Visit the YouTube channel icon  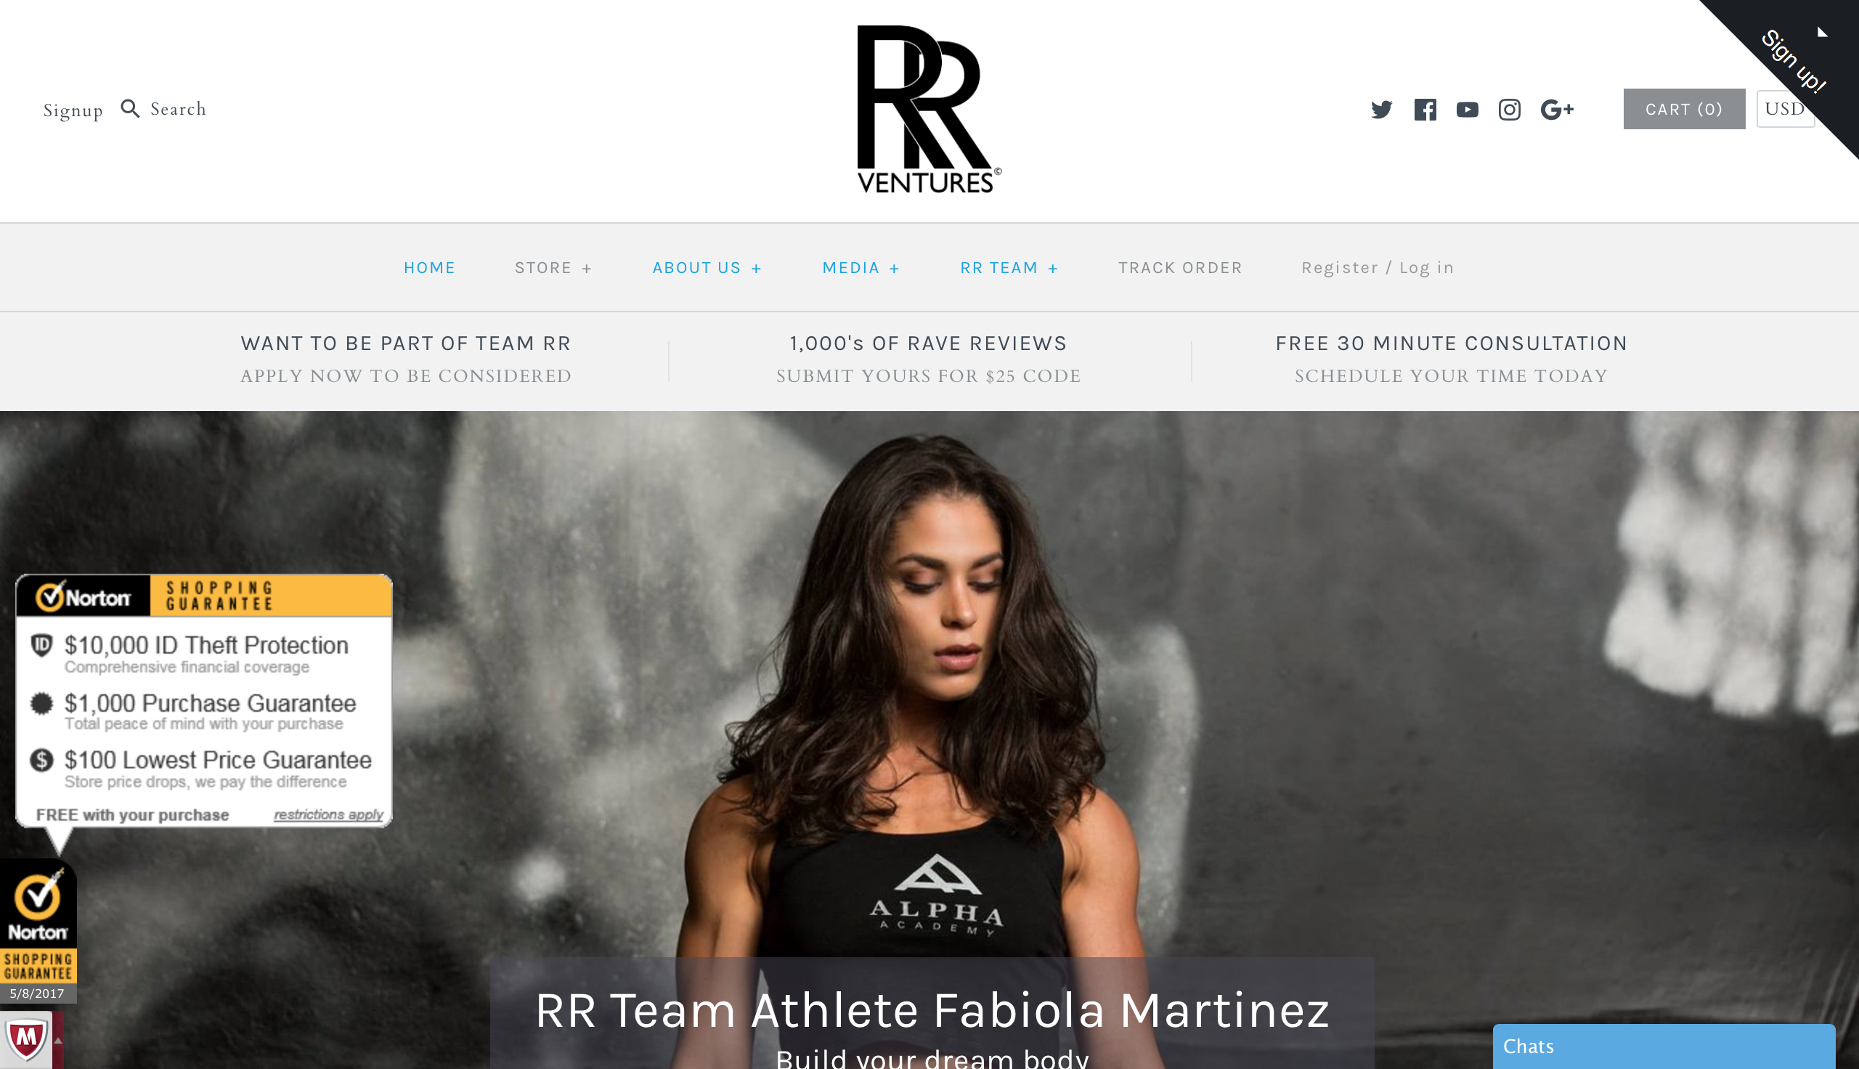pos(1467,110)
